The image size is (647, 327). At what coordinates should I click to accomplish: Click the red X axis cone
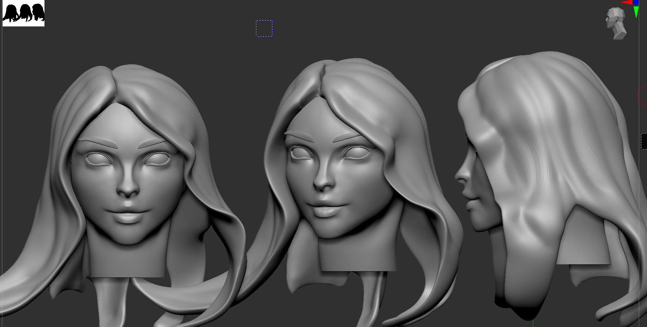tap(626, 3)
